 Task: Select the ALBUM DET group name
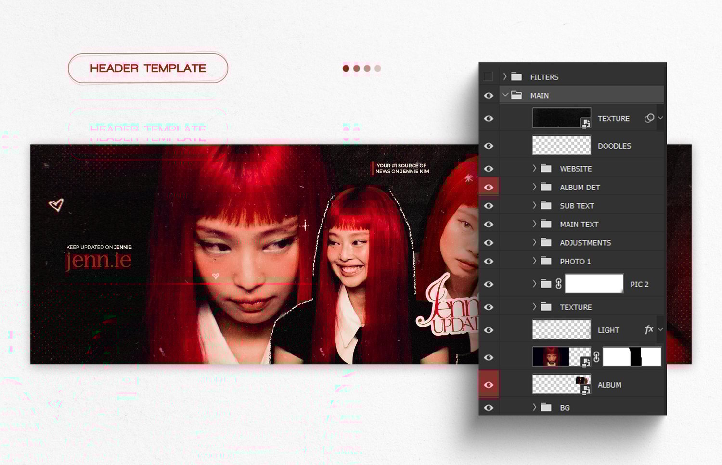click(580, 187)
